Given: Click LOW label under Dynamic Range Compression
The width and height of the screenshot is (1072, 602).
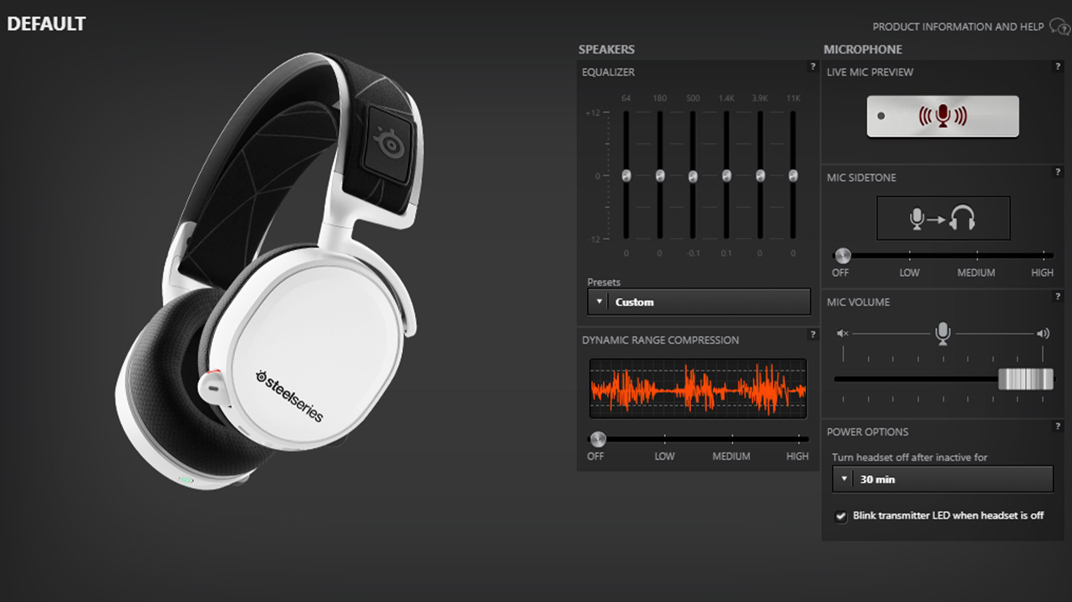Looking at the screenshot, I should (x=665, y=456).
